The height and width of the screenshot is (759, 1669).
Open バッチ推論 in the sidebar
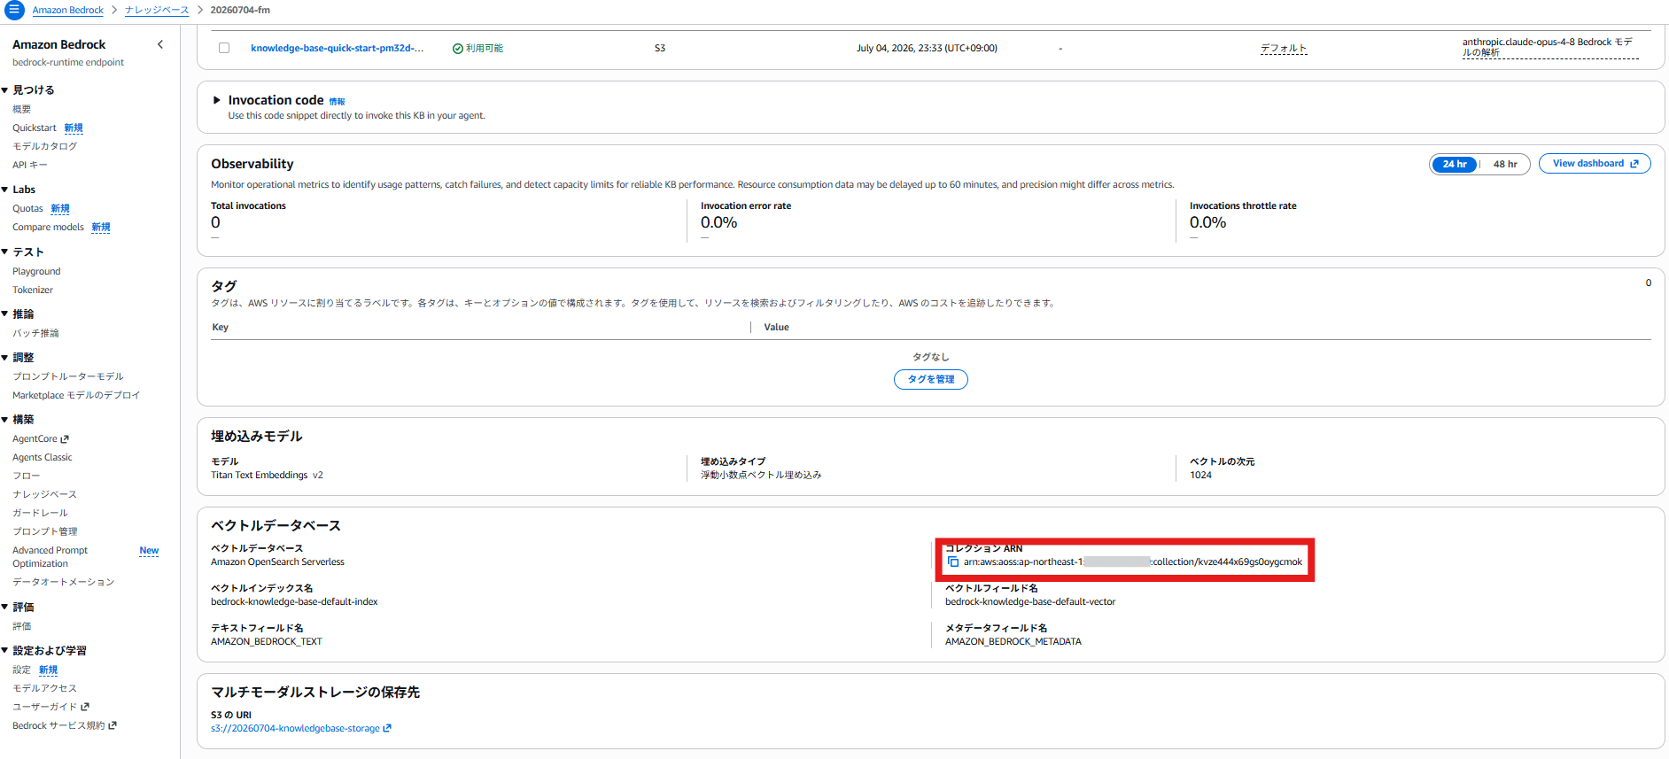(35, 334)
